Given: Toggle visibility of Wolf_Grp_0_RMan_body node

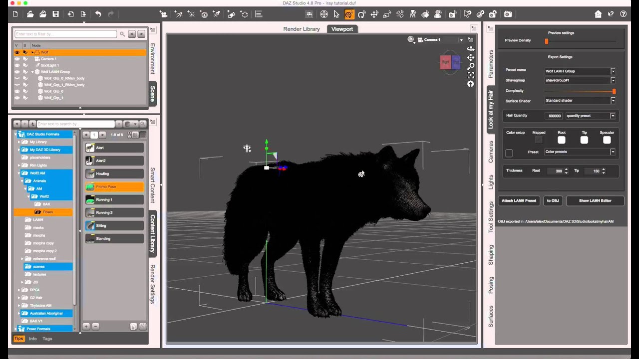Looking at the screenshot, I should pos(17,78).
